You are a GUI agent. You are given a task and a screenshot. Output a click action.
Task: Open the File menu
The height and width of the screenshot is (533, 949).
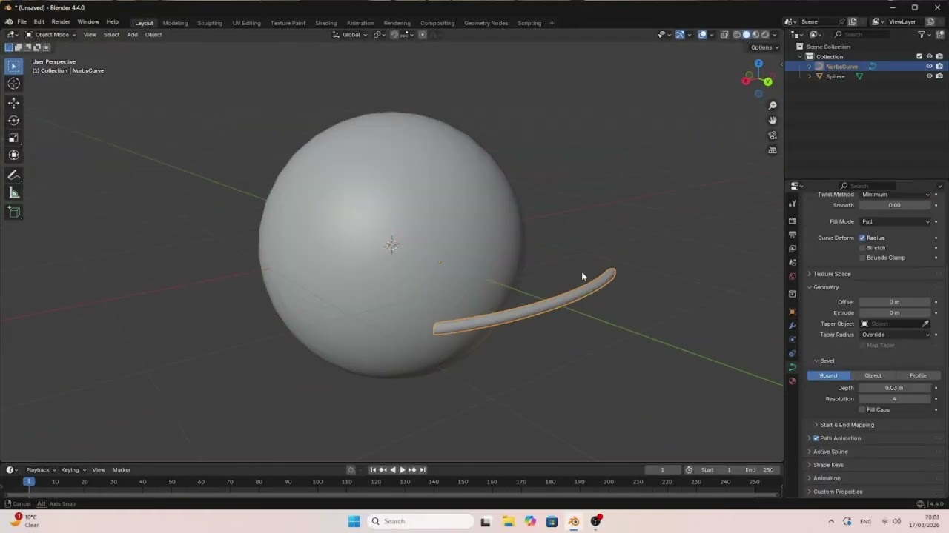point(22,22)
